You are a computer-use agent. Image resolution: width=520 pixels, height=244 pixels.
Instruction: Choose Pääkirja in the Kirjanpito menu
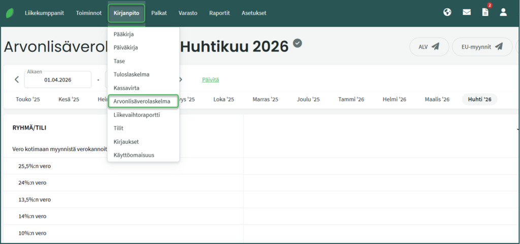click(x=123, y=34)
